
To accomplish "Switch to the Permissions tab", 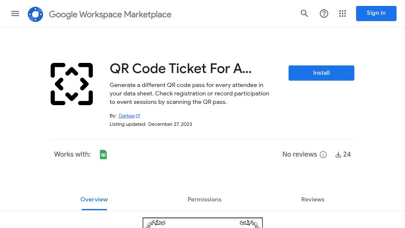I will (205, 199).
